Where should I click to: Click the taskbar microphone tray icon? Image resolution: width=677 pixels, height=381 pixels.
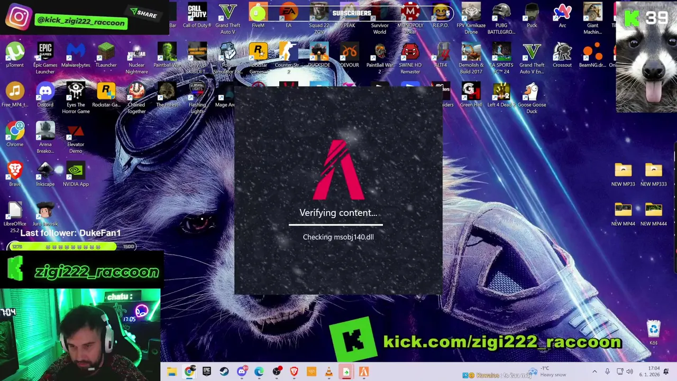607,372
